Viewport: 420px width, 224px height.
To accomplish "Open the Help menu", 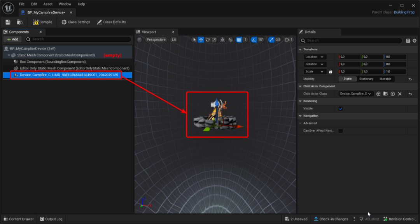I will [x=81, y=4].
